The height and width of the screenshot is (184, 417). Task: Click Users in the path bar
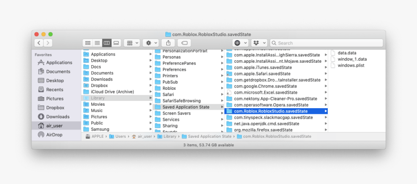click(x=117, y=136)
